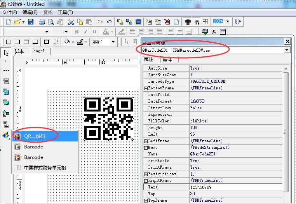Open the font name dropdown
The image size is (296, 204).
coord(47,32)
